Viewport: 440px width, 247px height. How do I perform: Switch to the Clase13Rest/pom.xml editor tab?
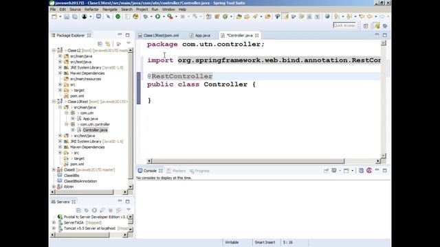pos(159,35)
